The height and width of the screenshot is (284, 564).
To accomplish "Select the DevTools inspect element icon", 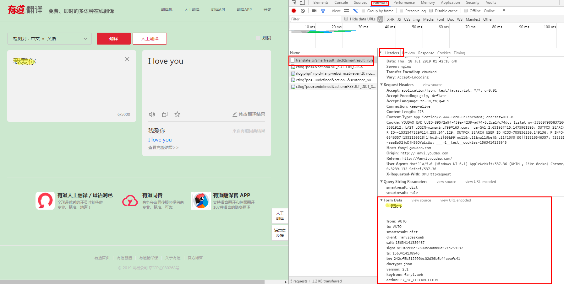I will pyautogui.click(x=294, y=3).
